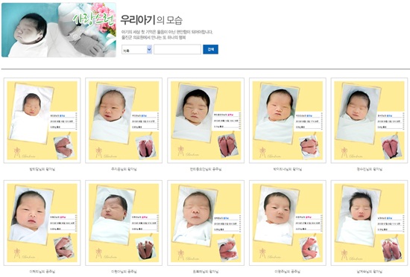Click the caption under the fourth bottom-row card
This screenshot has width=410, height=277.
click(288, 272)
